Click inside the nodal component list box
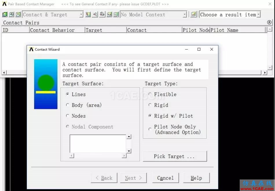The image size is (275, 191). [98, 144]
